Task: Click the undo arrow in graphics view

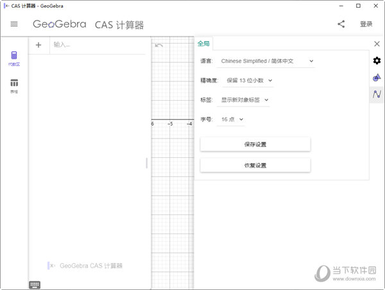Action: pyautogui.click(x=159, y=46)
